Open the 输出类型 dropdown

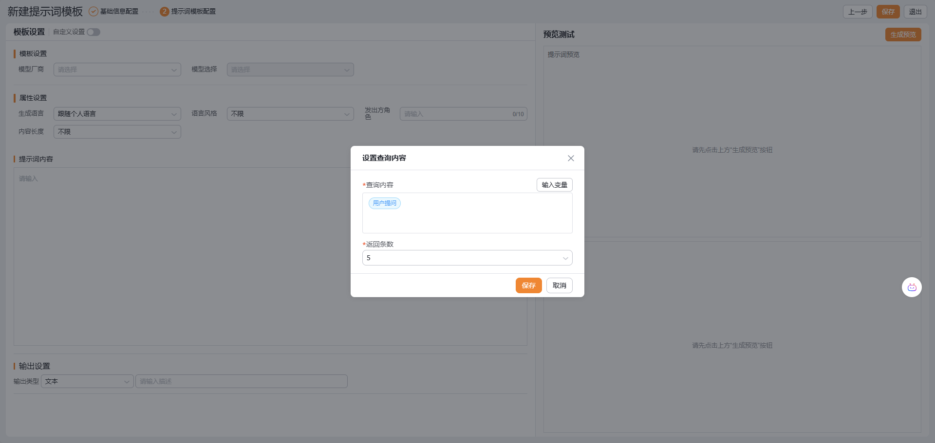click(x=87, y=381)
